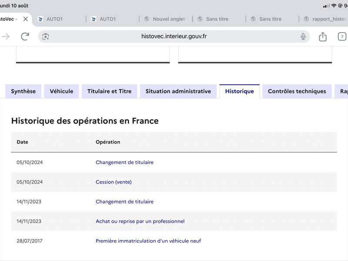Open the Titulaire et Titre tab
The image size is (348, 261).
[x=110, y=91]
